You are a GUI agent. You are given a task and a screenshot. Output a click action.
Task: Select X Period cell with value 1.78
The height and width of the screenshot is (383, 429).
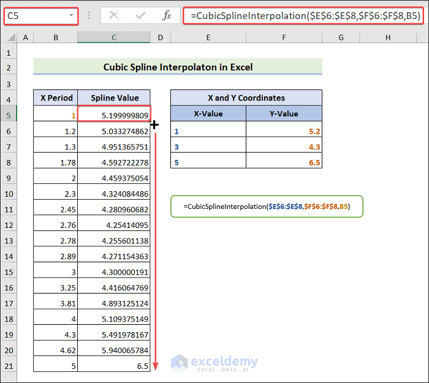pos(56,161)
